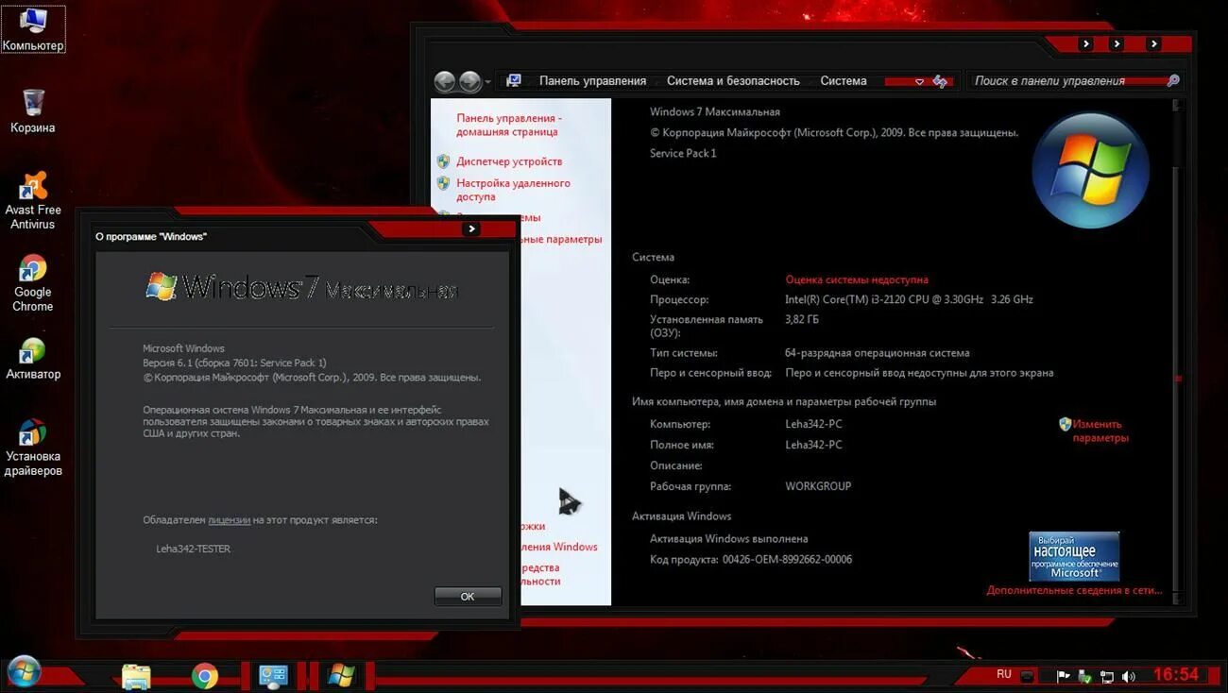This screenshot has height=693, width=1228.
Task: Refresh the System control panel page
Action: point(940,81)
